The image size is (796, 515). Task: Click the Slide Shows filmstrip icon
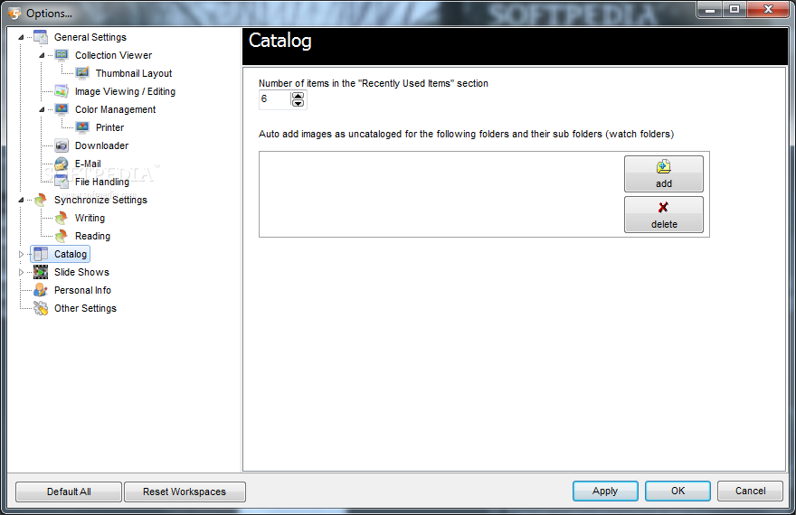[x=41, y=272]
